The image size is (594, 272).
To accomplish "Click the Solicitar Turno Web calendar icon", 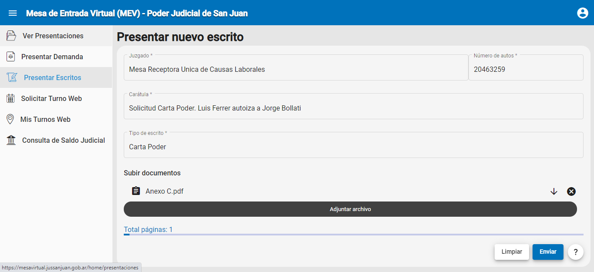I will pos(11,98).
